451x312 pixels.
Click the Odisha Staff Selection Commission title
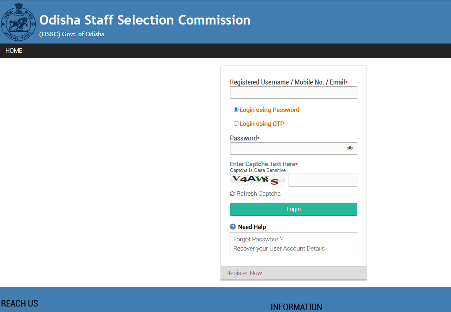[145, 20]
